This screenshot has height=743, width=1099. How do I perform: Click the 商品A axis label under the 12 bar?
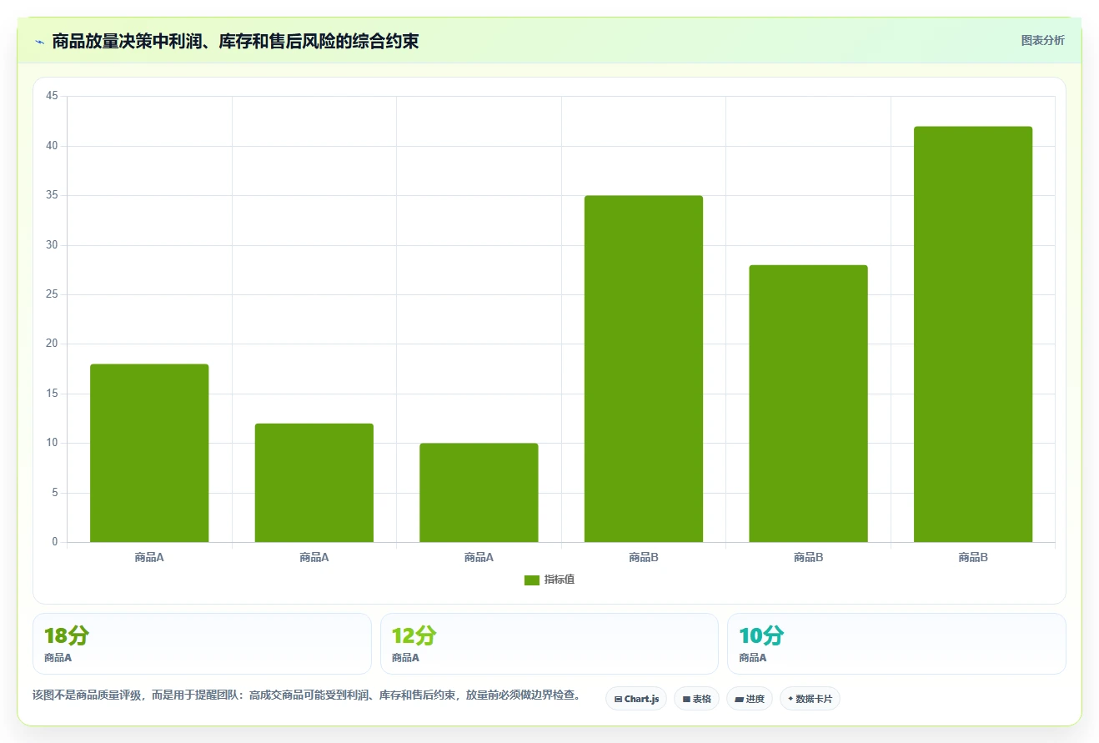pos(314,557)
